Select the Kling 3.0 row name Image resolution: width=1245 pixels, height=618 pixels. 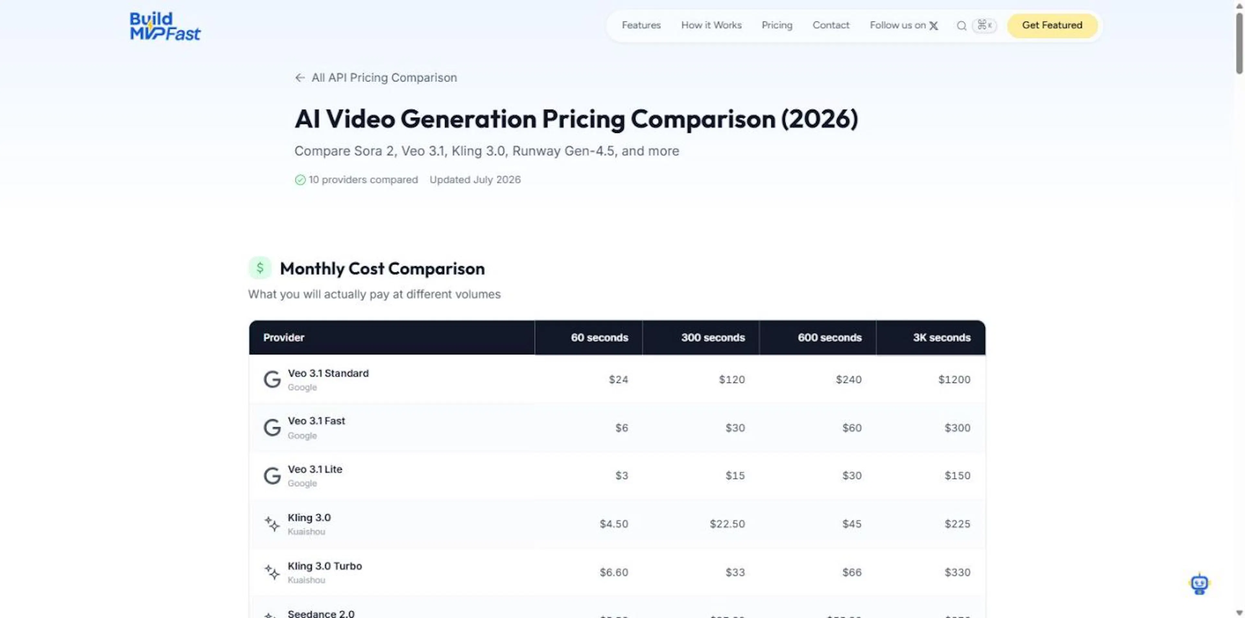pos(309,517)
